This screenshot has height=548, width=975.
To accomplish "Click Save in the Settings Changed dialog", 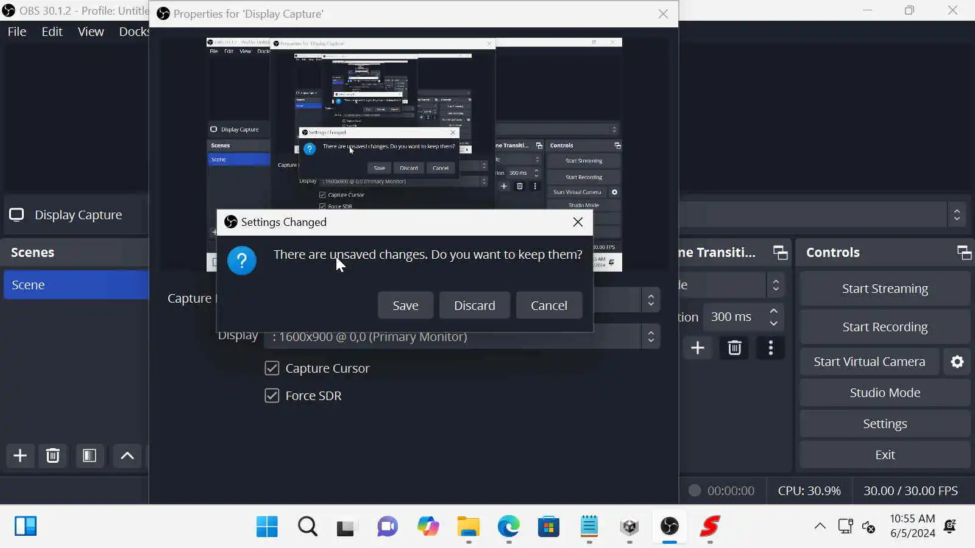I will click(405, 305).
